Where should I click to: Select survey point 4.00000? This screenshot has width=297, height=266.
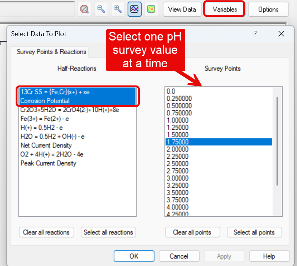pyautogui.click(x=219, y=207)
